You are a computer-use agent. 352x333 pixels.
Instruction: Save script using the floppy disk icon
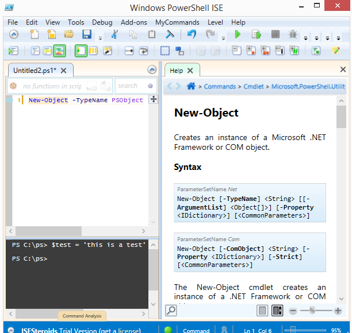point(86,34)
